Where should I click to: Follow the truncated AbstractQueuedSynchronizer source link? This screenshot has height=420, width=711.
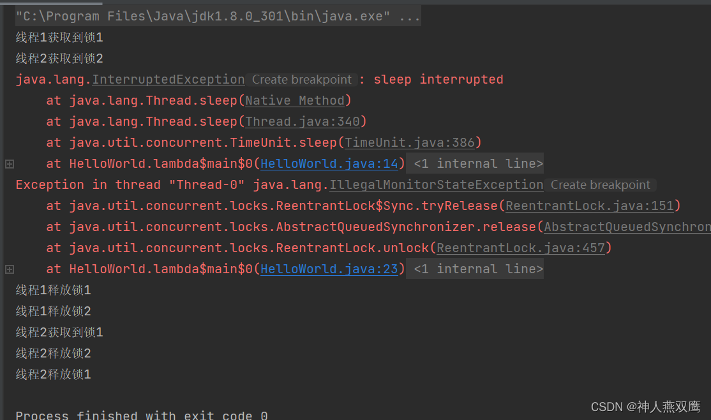tap(627, 227)
